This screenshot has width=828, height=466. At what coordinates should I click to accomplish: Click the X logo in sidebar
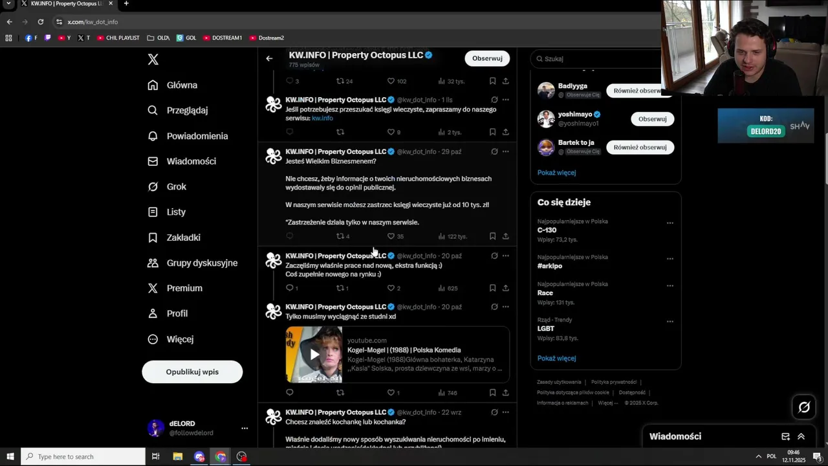pyautogui.click(x=153, y=60)
